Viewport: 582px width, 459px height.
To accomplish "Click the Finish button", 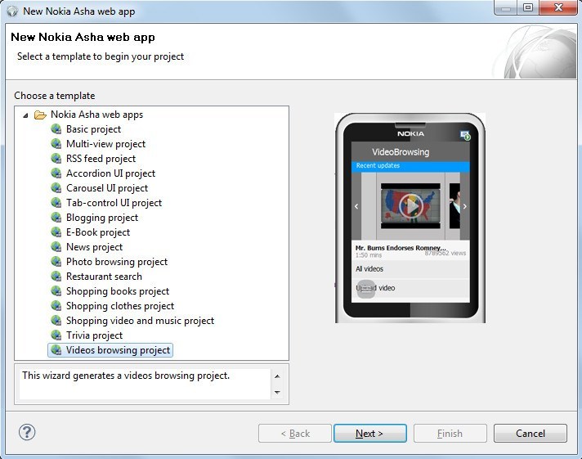I will pos(450,434).
